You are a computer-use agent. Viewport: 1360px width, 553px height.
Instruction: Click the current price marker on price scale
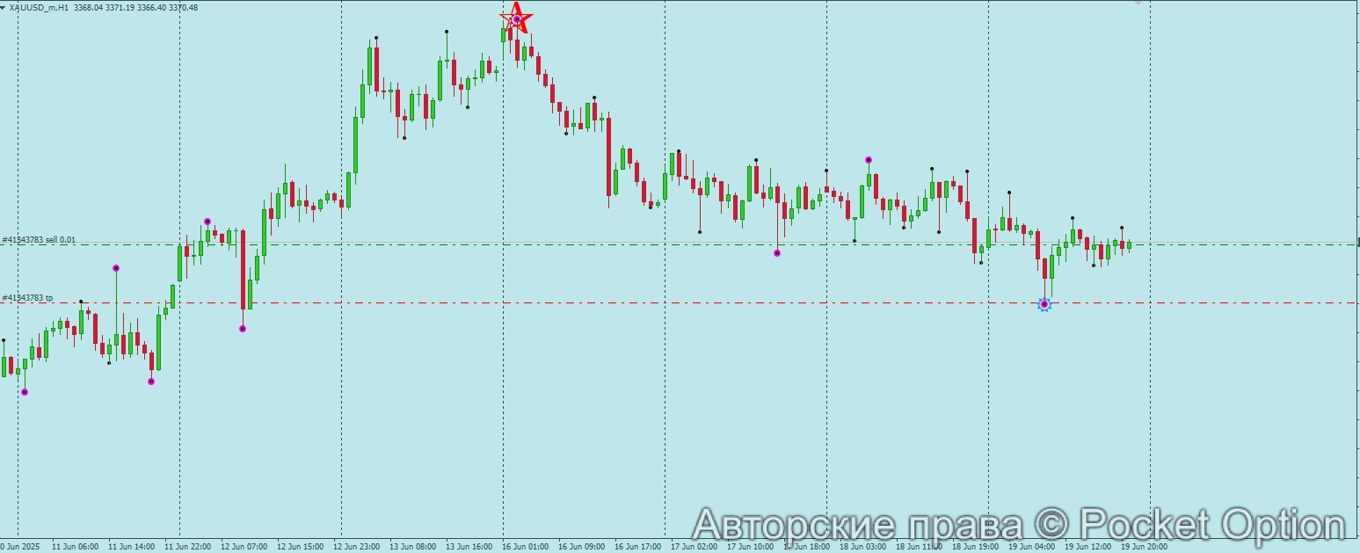pos(1357,244)
